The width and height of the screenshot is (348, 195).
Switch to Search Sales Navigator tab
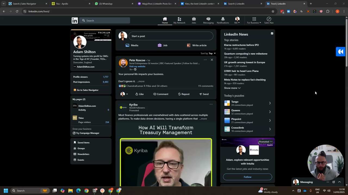(28, 4)
